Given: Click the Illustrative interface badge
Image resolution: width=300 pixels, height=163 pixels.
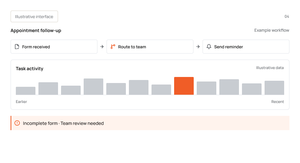Looking at the screenshot, I should pyautogui.click(x=34, y=17).
